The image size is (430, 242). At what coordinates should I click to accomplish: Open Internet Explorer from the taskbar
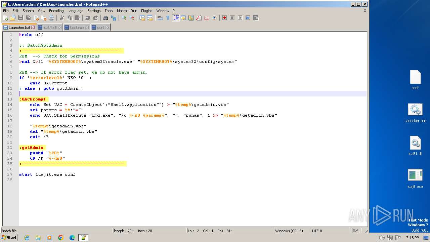(x=27, y=238)
